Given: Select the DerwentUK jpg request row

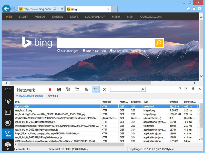Looking at the screenshot, I should point(106,114).
